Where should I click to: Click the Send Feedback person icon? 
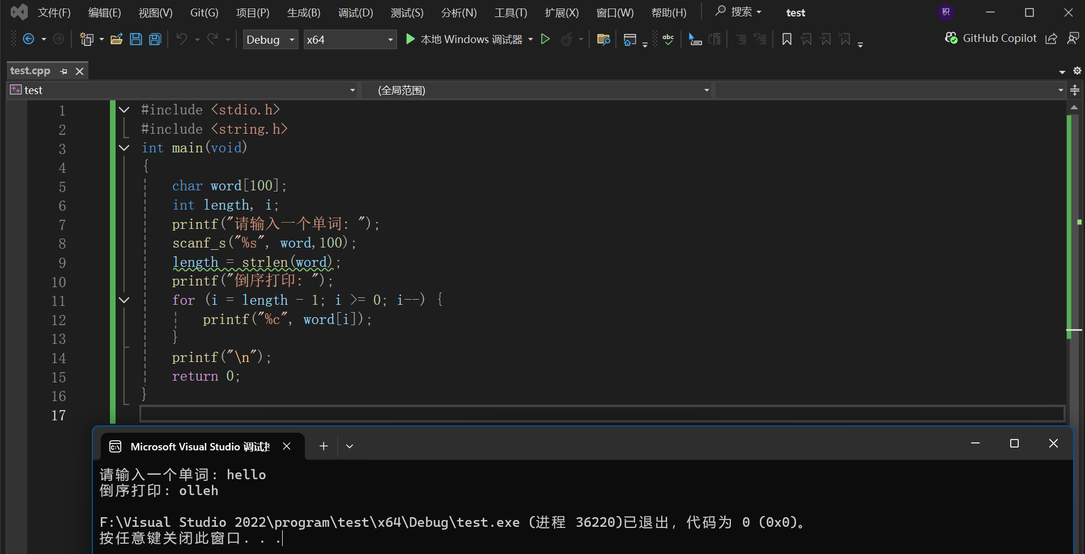pyautogui.click(x=1073, y=39)
